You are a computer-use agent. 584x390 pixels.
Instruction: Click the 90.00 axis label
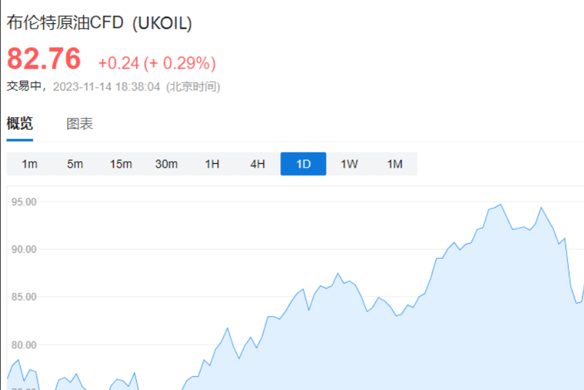pyautogui.click(x=24, y=249)
